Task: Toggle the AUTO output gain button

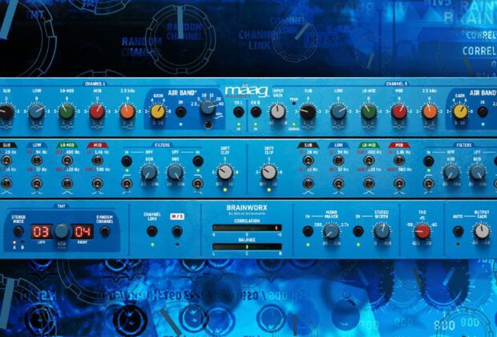Action: point(458,231)
